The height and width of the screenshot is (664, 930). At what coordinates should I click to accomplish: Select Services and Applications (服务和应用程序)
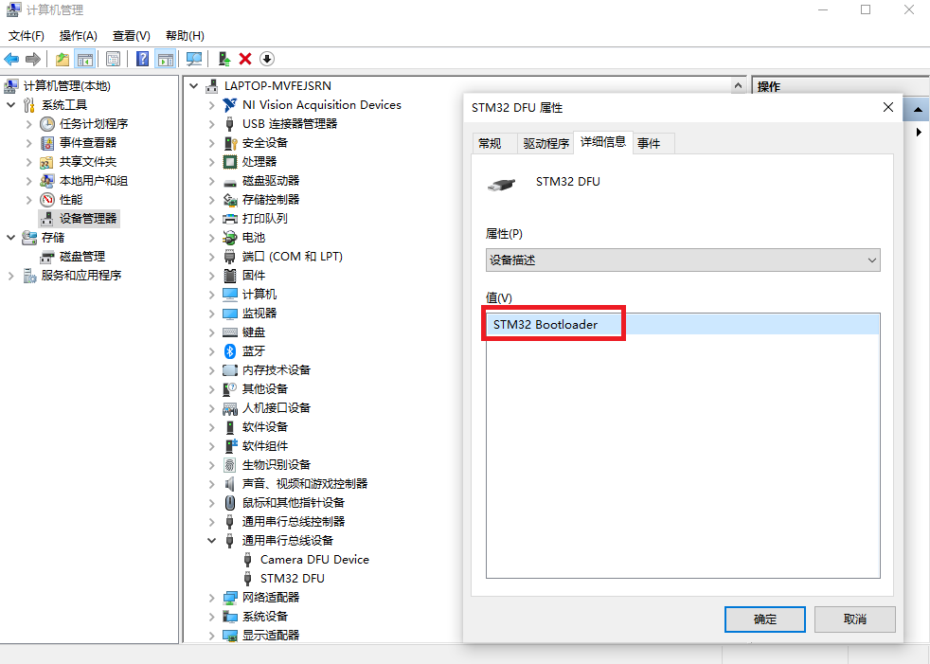pos(81,276)
